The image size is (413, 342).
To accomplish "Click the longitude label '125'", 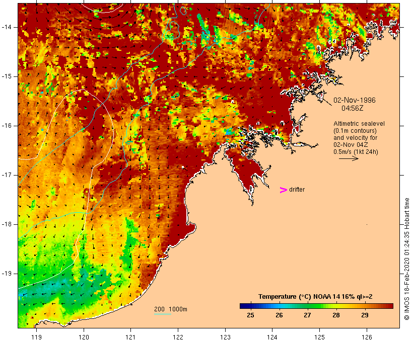I will pyautogui.click(x=320, y=337).
